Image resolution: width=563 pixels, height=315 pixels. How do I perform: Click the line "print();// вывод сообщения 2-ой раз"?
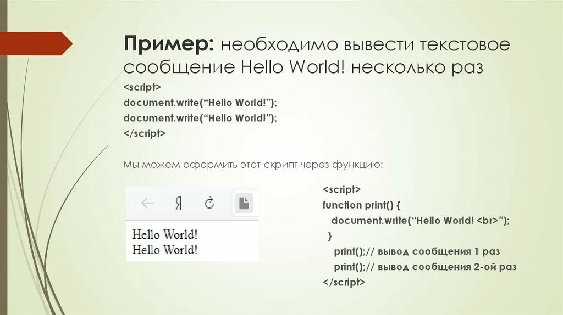(425, 267)
